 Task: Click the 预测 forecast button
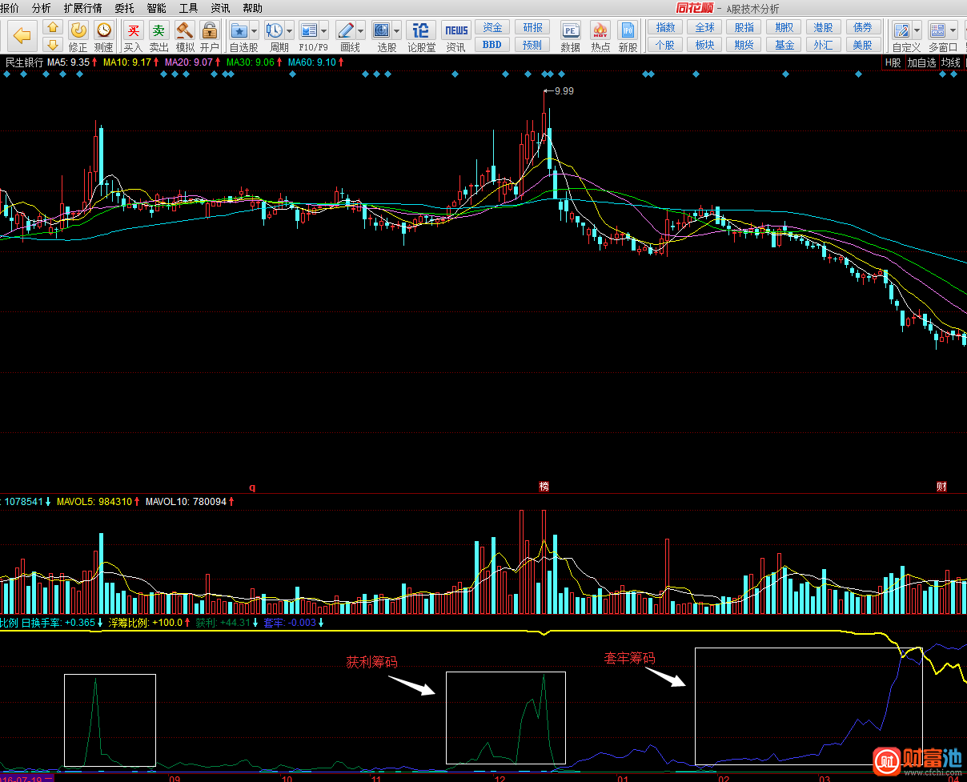pos(532,45)
